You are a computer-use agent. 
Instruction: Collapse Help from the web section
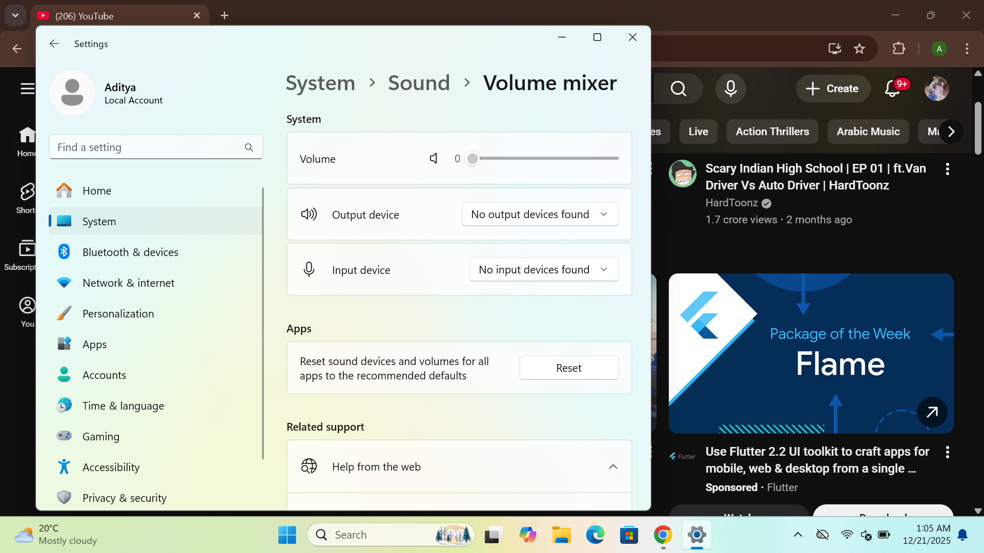pos(613,467)
